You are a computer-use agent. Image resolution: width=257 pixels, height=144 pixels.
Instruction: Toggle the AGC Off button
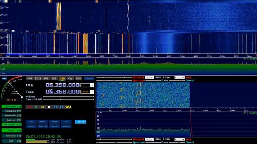point(43,126)
